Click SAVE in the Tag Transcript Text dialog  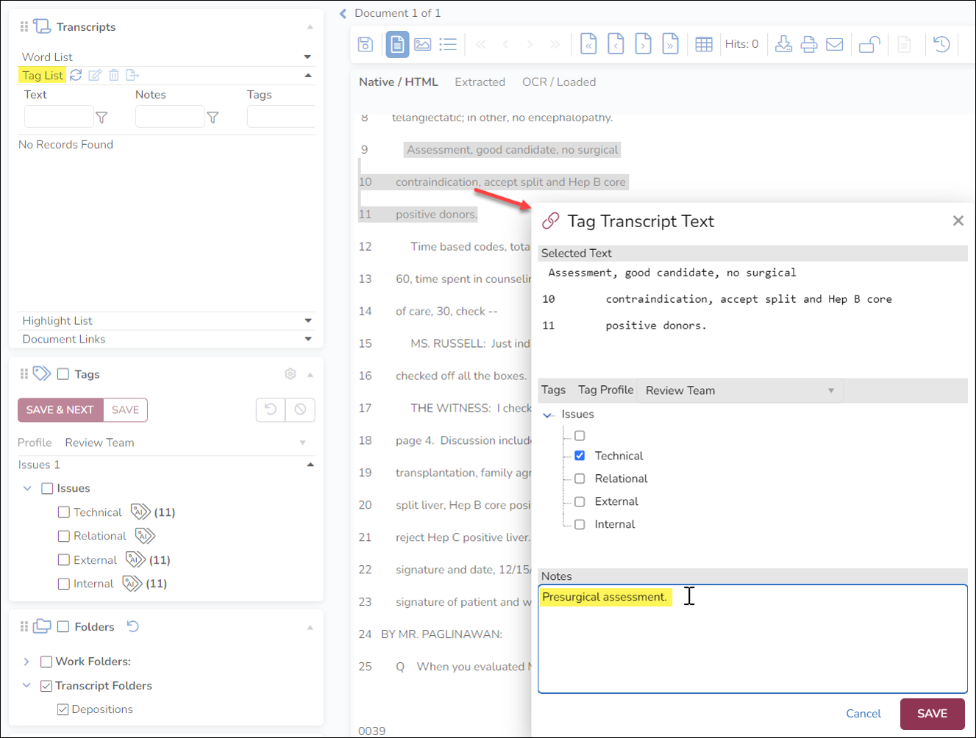pyautogui.click(x=932, y=714)
